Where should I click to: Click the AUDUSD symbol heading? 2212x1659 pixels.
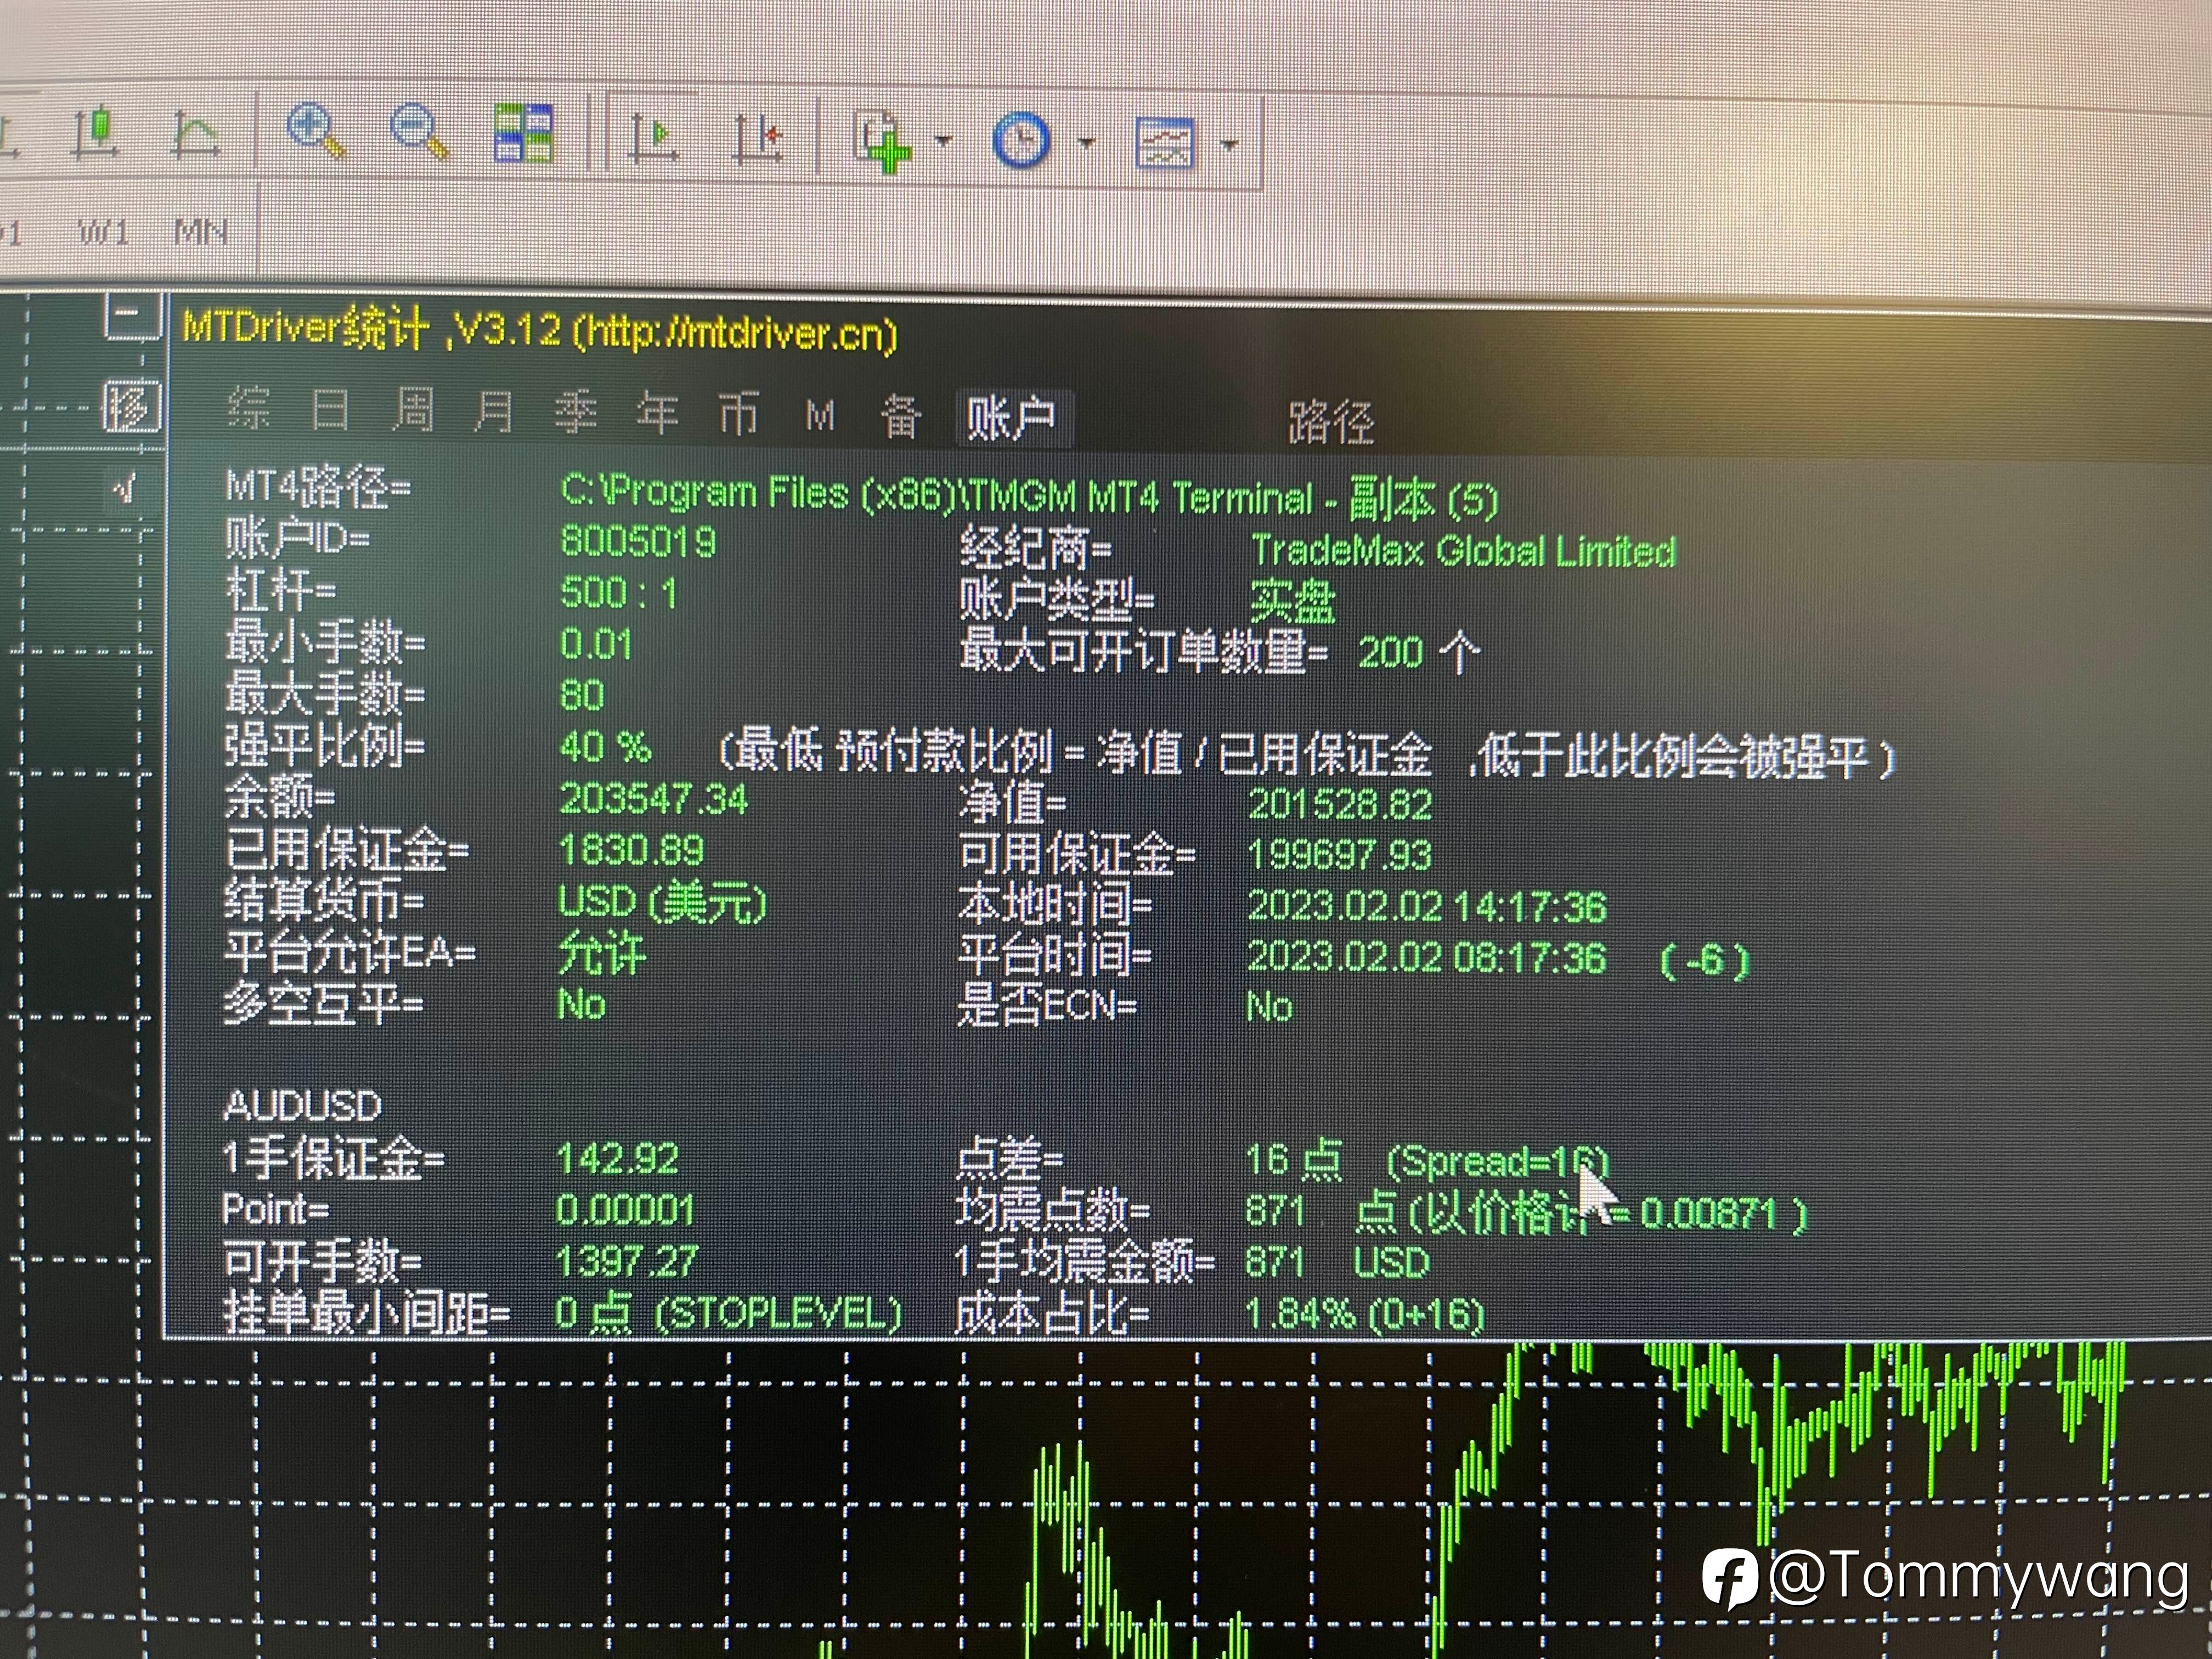click(x=302, y=1105)
